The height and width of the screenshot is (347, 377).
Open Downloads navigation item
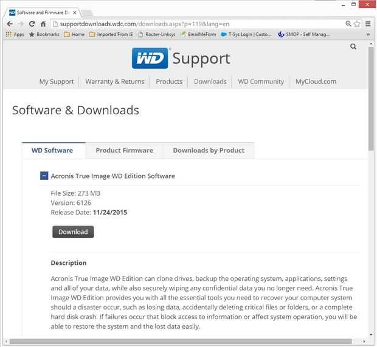(x=210, y=81)
